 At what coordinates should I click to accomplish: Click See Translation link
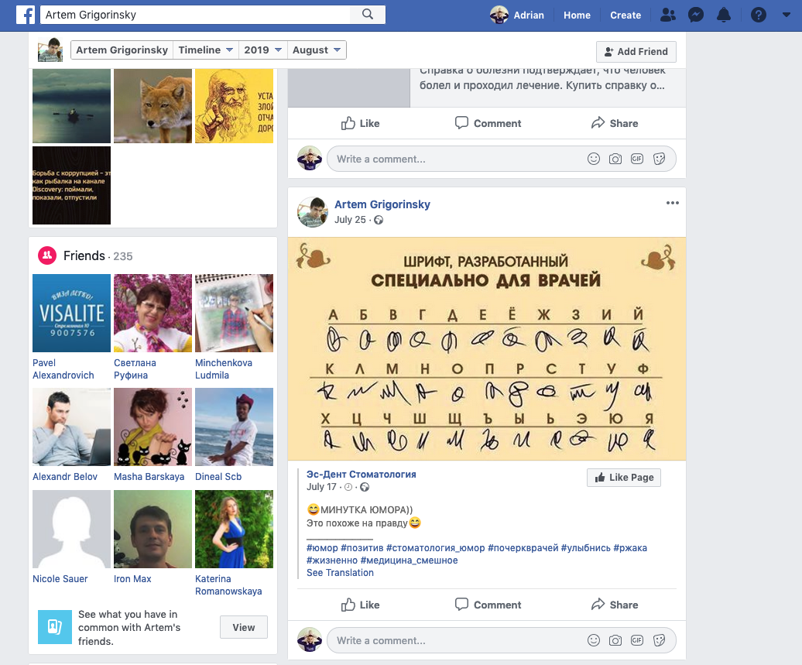340,573
